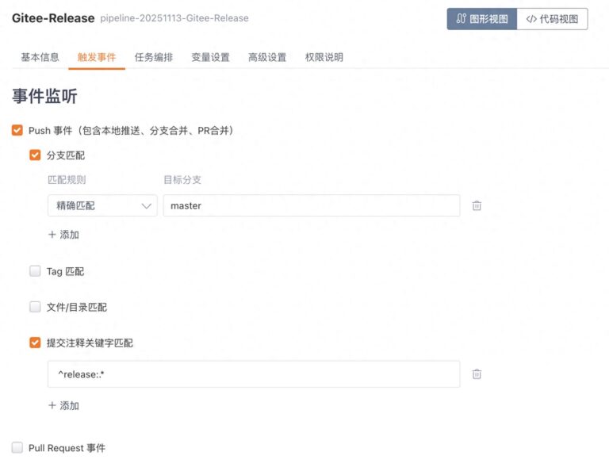Enable the Pull Request 事件 checkbox
Viewport: 609px width, 471px height.
tap(17, 448)
